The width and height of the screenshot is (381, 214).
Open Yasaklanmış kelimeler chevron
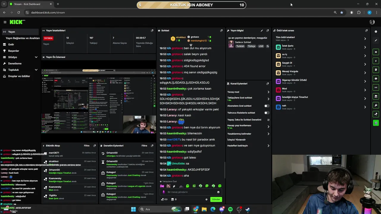tap(268, 134)
